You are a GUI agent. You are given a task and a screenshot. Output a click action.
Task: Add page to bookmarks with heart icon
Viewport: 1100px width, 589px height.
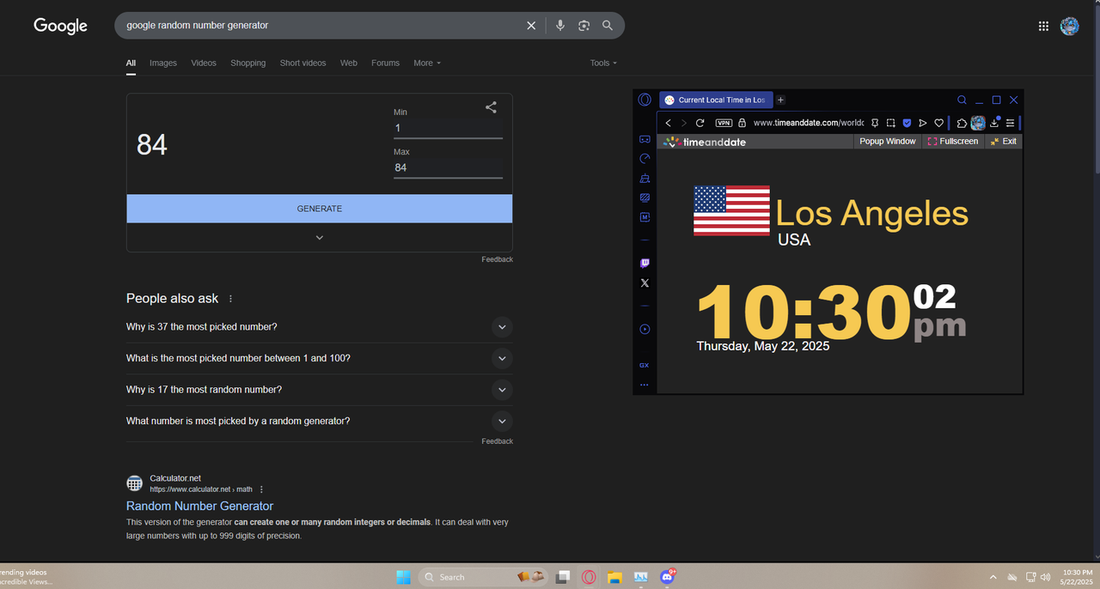point(939,123)
